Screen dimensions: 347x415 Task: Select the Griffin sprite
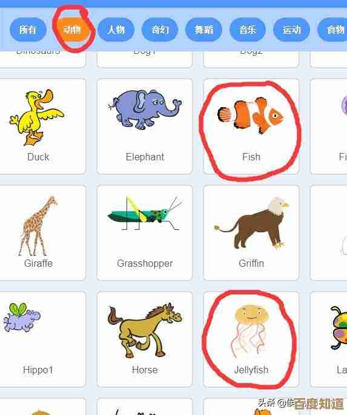pyautogui.click(x=251, y=233)
